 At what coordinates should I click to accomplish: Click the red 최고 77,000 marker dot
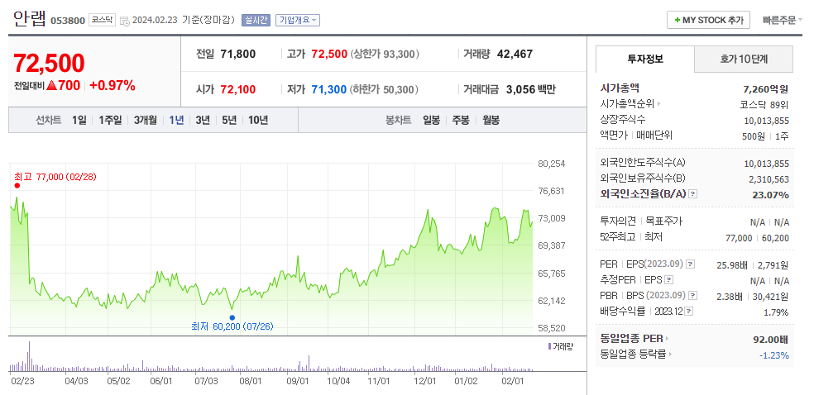click(17, 186)
